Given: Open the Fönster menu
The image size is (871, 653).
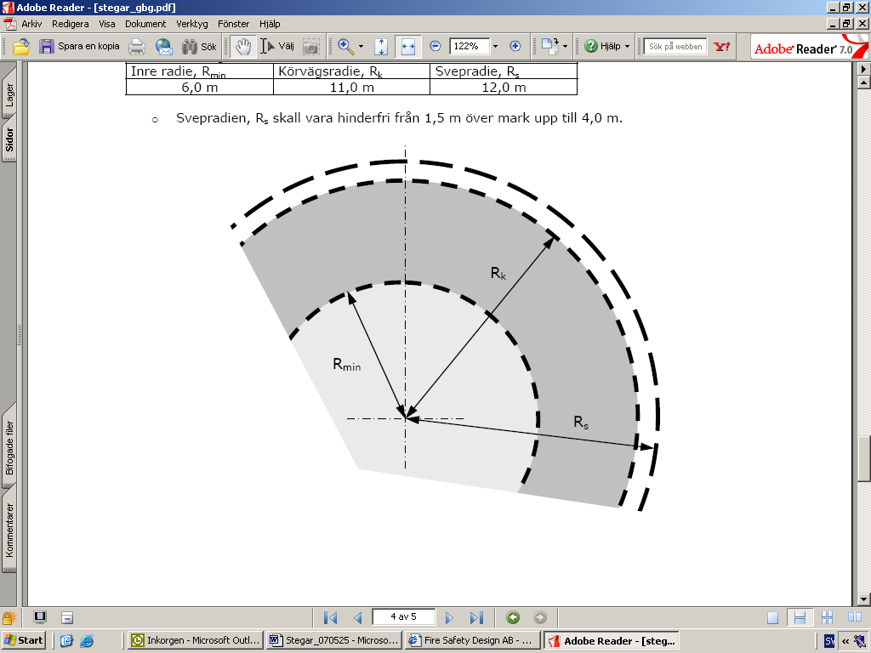Looking at the screenshot, I should [233, 24].
